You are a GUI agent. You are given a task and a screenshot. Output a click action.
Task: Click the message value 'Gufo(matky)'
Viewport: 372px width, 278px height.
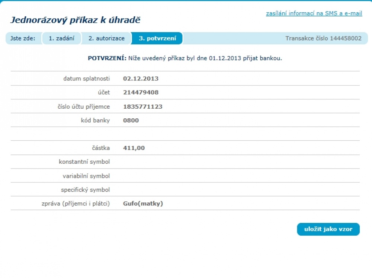click(x=143, y=204)
